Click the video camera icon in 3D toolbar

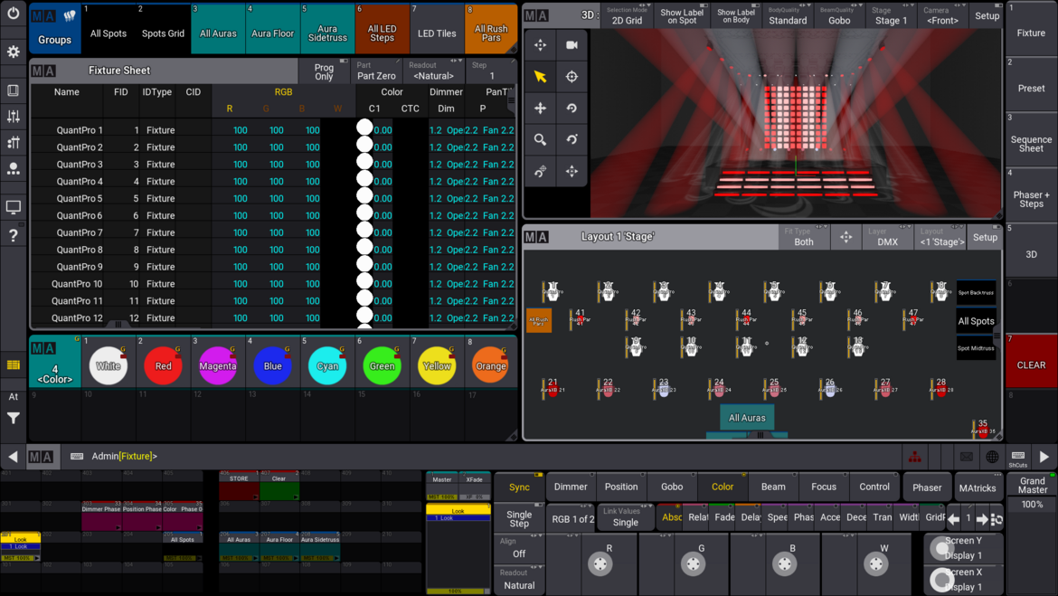[572, 44]
